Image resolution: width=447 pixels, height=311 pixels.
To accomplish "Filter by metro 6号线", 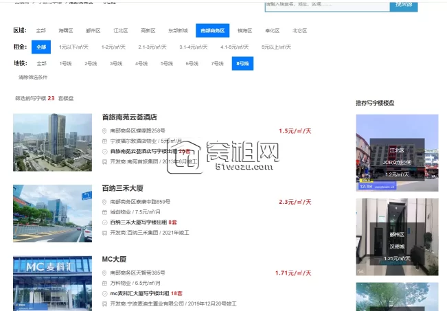I will (x=192, y=64).
